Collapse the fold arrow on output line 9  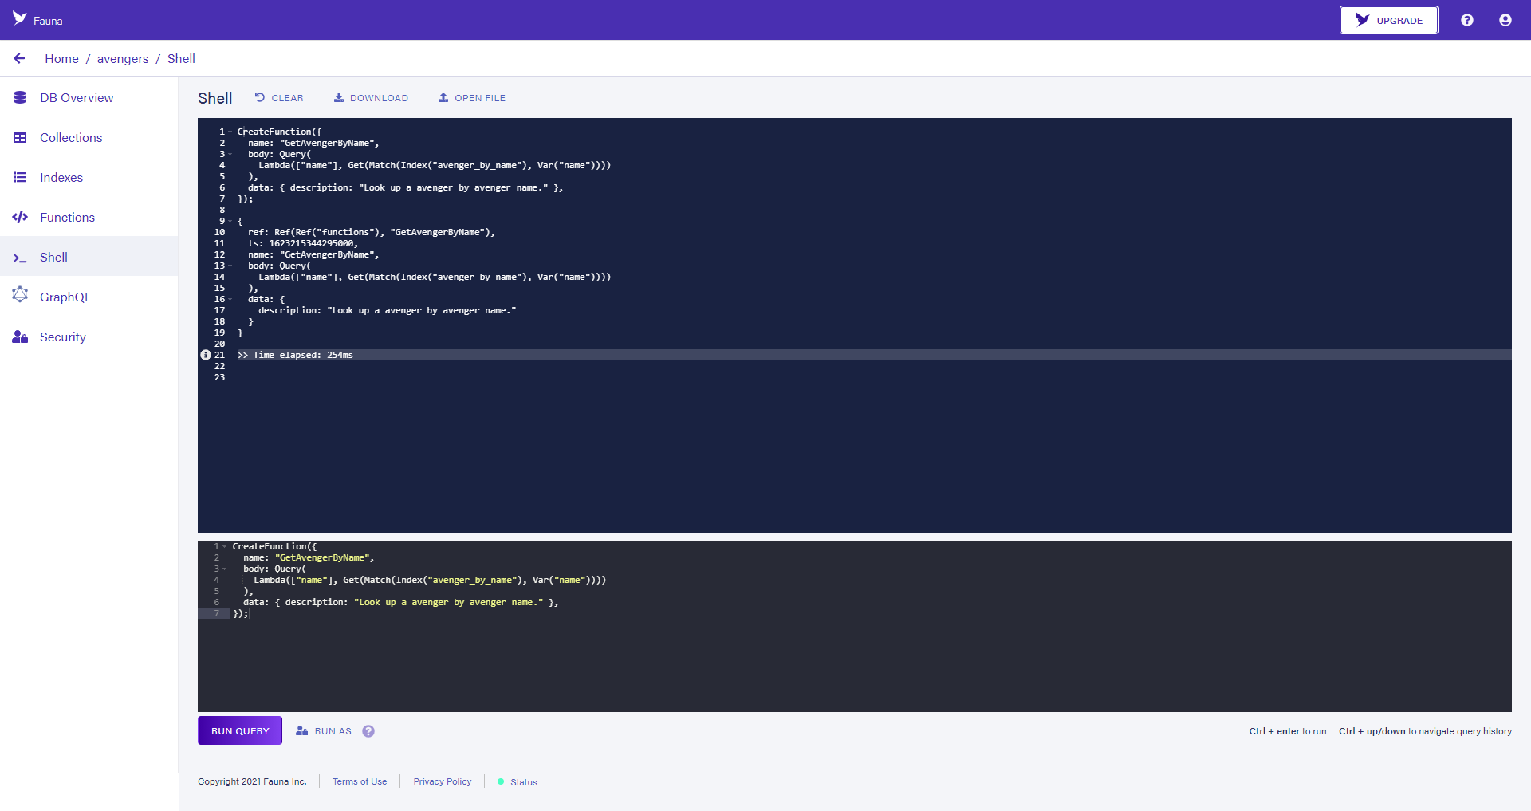tap(230, 221)
